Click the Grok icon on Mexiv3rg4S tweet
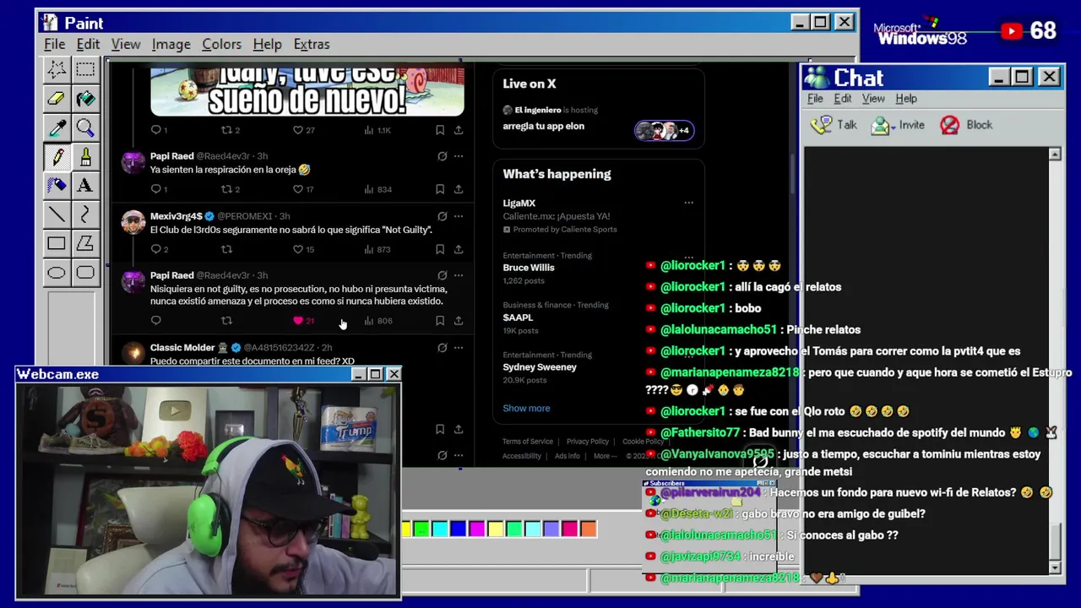Image resolution: width=1081 pixels, height=608 pixels. [x=442, y=216]
